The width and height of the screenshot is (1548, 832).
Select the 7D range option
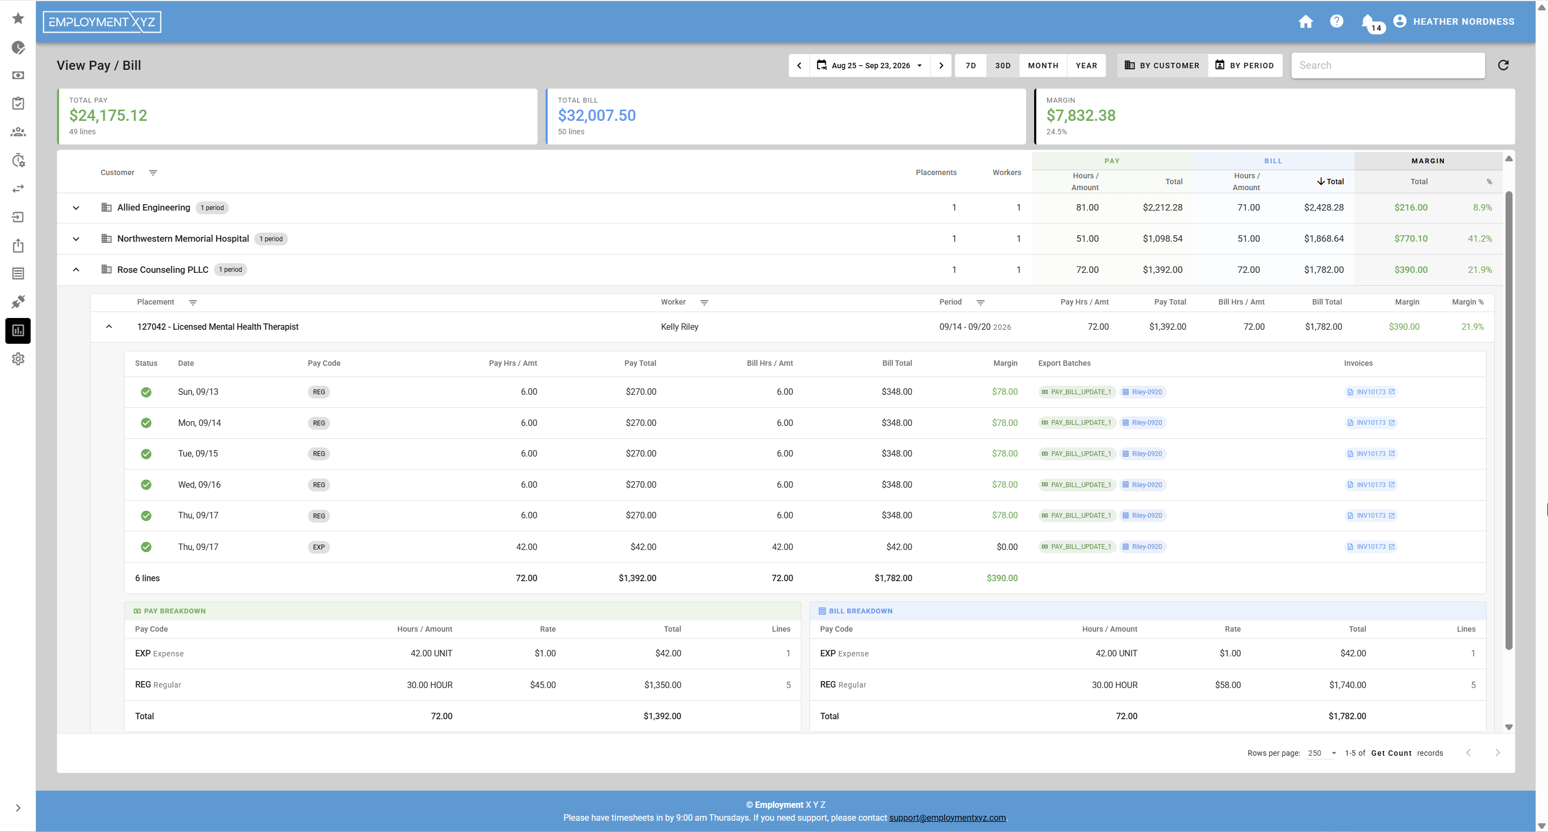(x=971, y=66)
